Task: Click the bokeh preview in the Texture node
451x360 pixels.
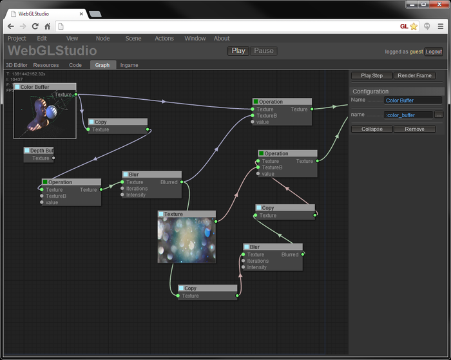Action: (187, 240)
